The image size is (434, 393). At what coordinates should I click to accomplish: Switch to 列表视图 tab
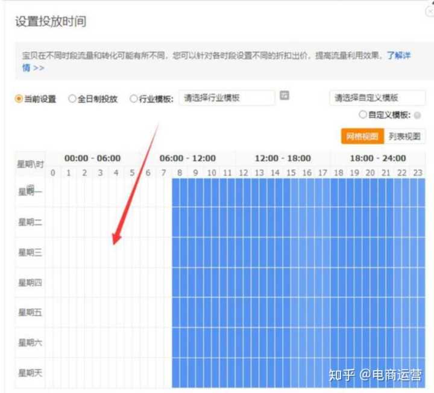[x=404, y=137]
